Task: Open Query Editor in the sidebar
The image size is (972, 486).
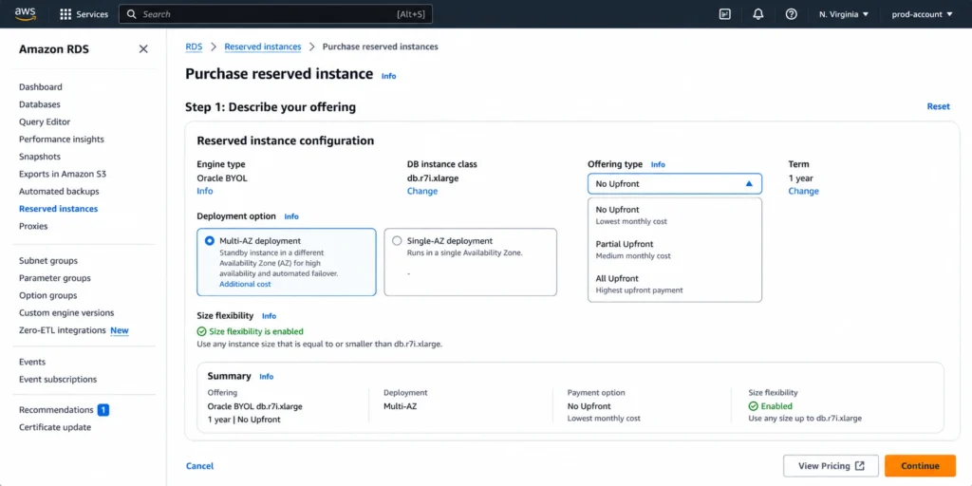Action: 45,122
